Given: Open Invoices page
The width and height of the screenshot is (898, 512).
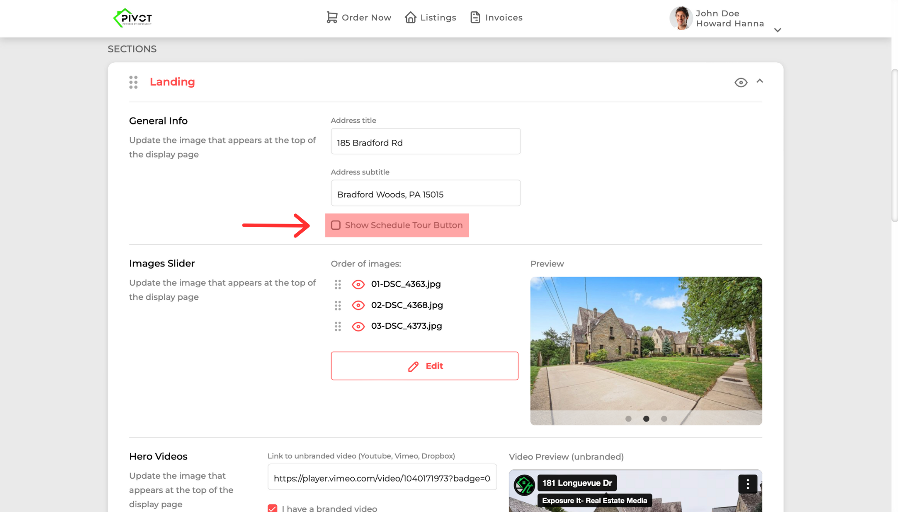Looking at the screenshot, I should pyautogui.click(x=496, y=18).
